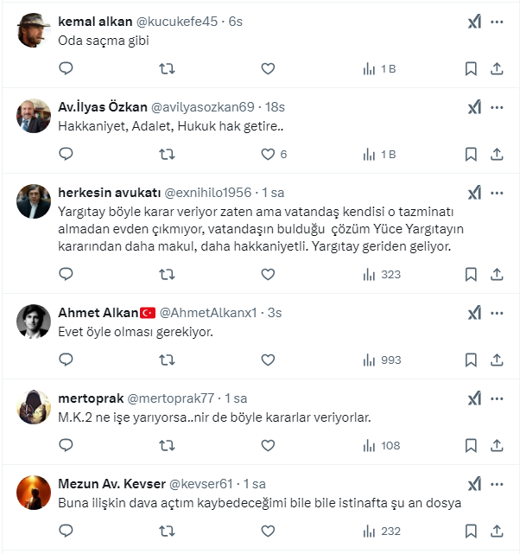Open Mezun Av. Kevser's avatar
Image resolution: width=526 pixels, height=554 pixels.
tap(34, 494)
